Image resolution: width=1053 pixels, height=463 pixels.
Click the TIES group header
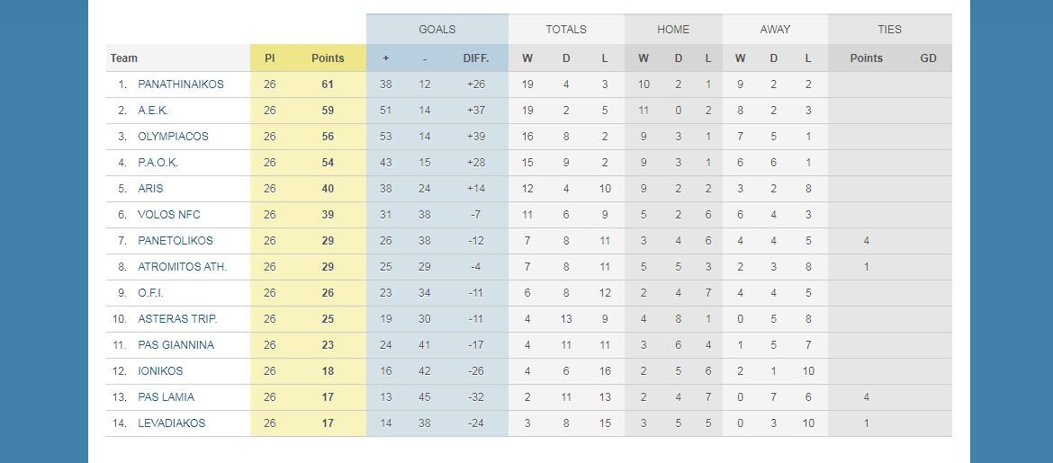click(x=889, y=30)
